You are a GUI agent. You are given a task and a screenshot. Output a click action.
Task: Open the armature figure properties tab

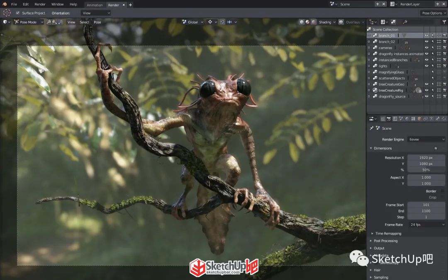click(431, 119)
